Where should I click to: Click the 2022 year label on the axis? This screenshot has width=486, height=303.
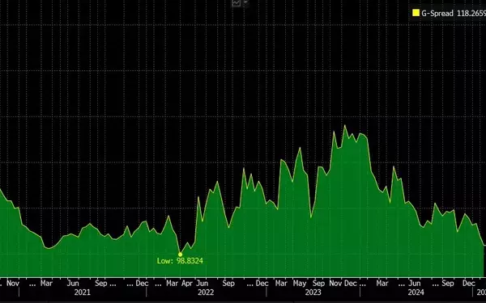point(206,292)
